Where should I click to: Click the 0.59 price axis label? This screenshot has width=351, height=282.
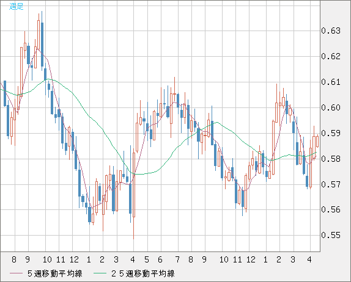click(x=331, y=133)
